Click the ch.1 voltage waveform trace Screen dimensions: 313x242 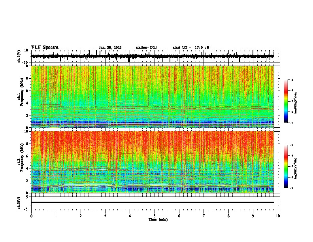click(152, 56)
